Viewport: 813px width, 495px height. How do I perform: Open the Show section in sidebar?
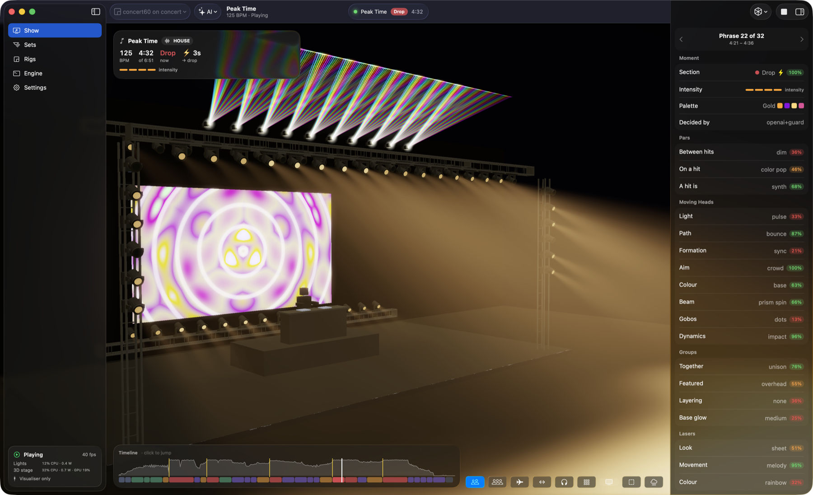point(55,30)
